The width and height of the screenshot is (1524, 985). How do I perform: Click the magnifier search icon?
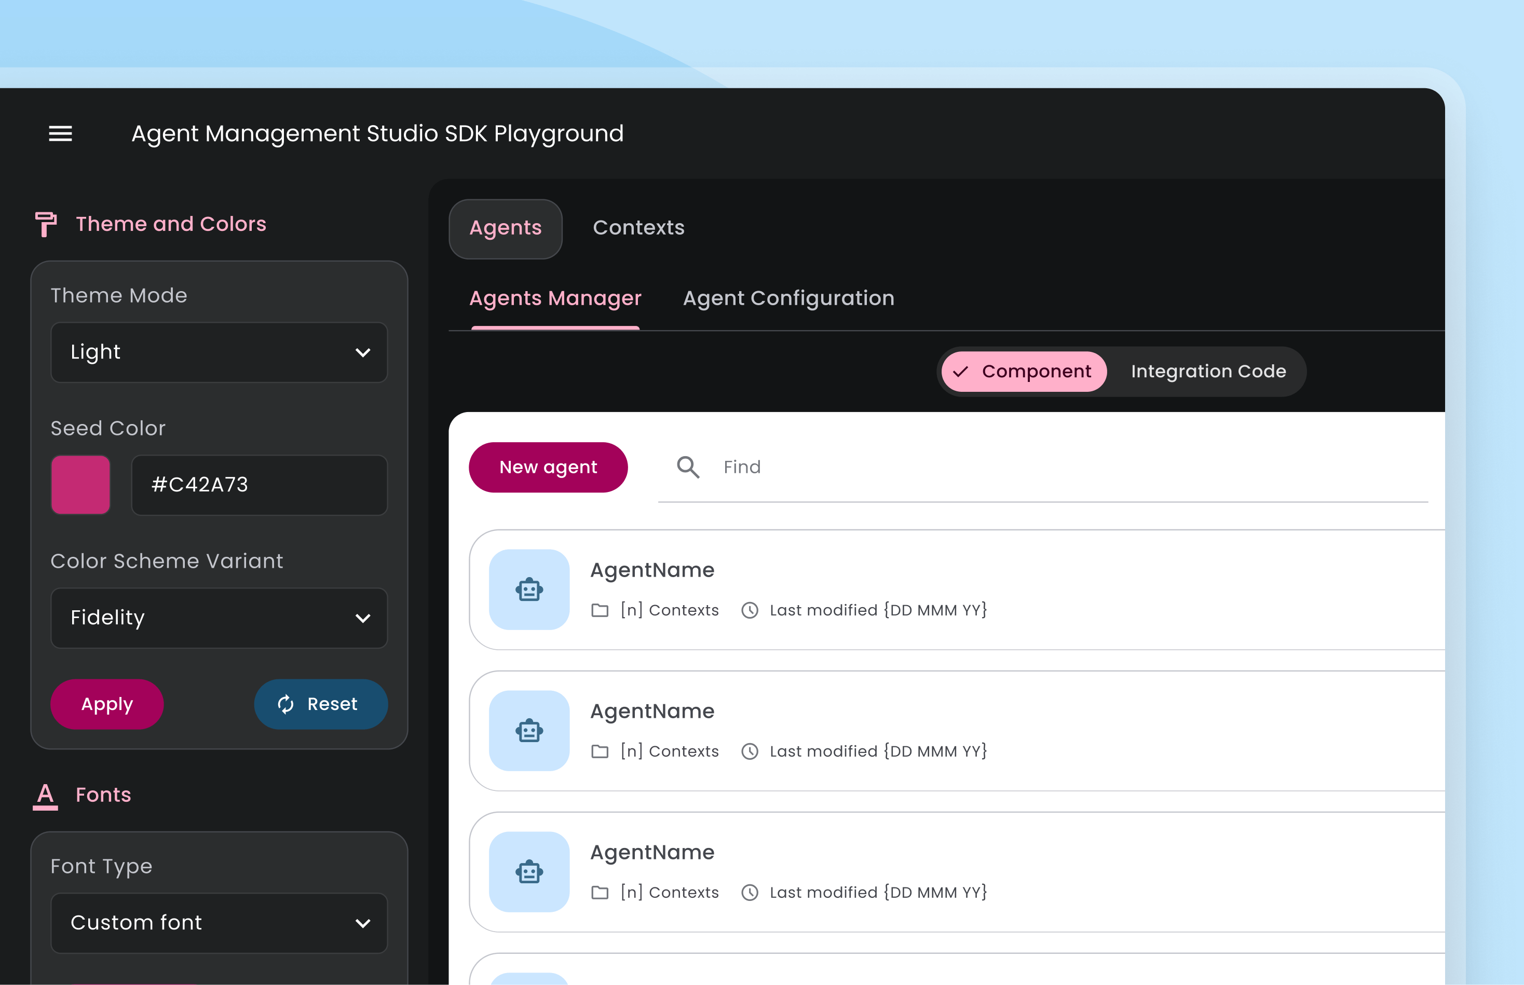pyautogui.click(x=688, y=468)
